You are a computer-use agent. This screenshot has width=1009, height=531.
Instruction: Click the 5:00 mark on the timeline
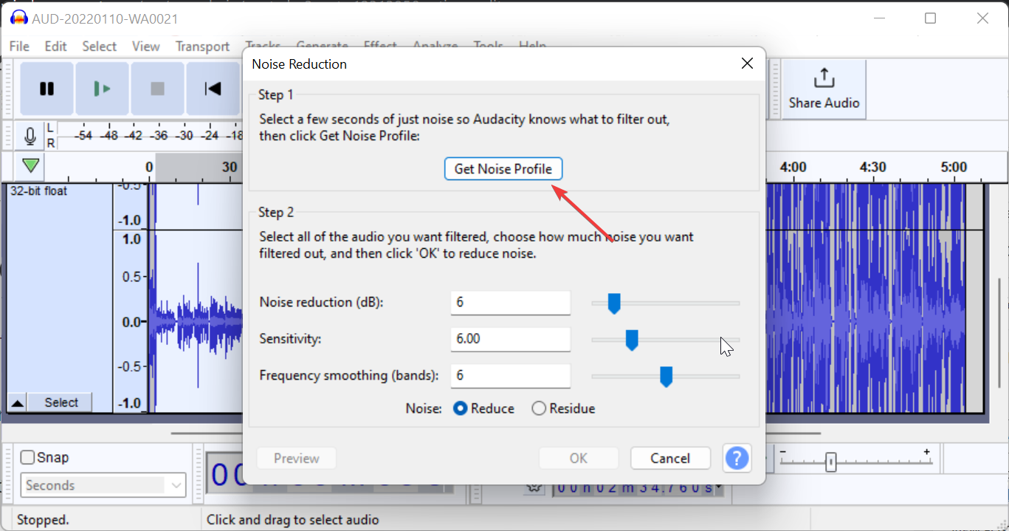tap(954, 167)
